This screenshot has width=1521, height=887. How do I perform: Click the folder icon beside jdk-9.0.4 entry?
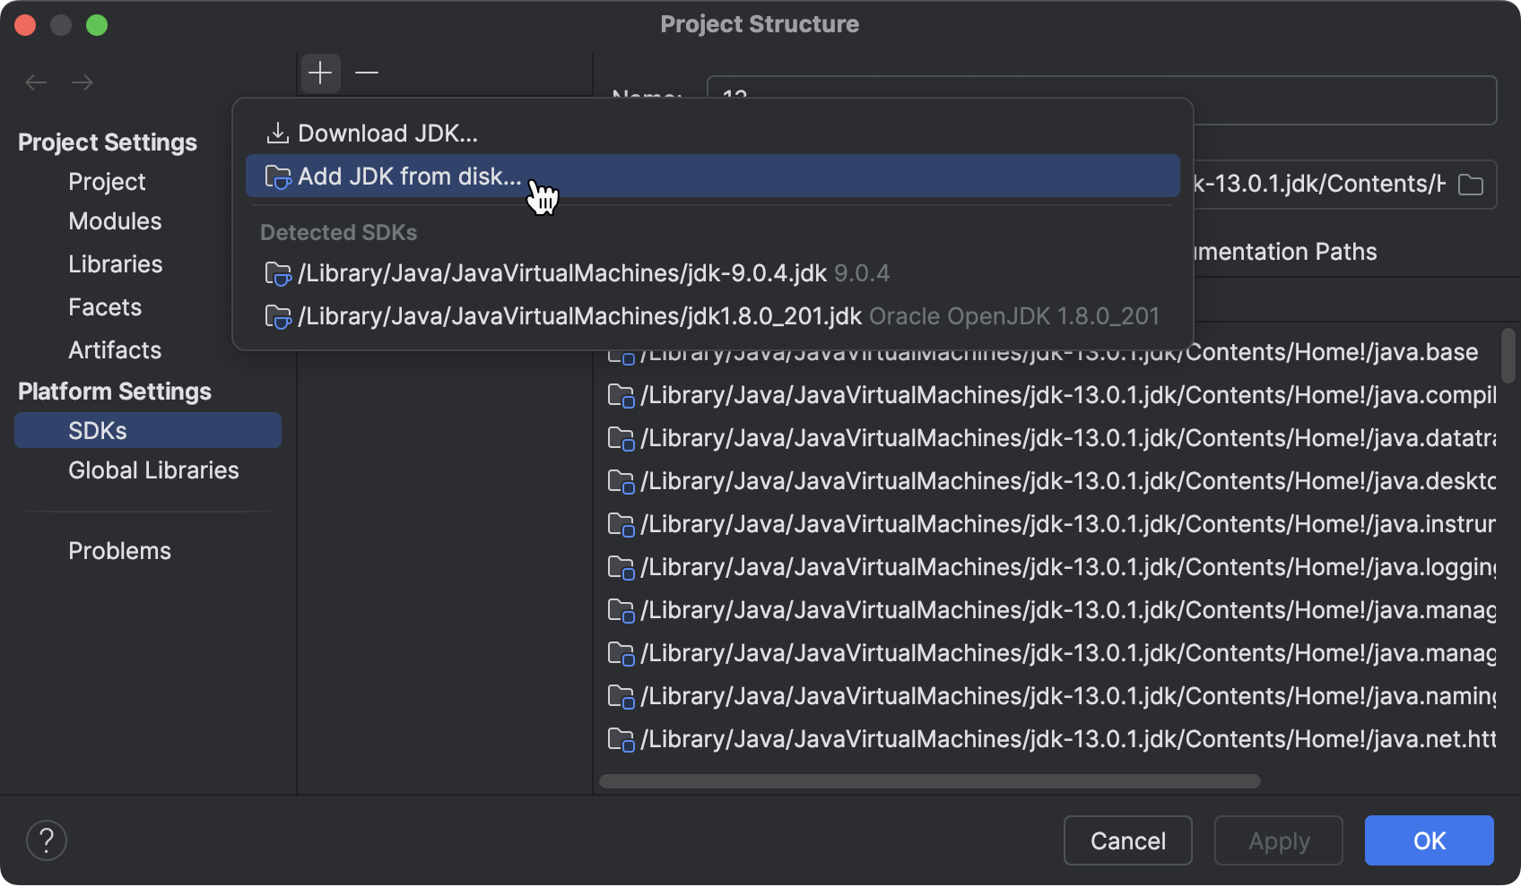click(279, 273)
